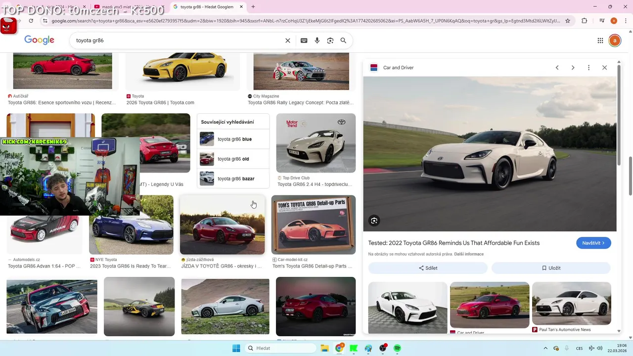Start a voice search with the microphone
The width and height of the screenshot is (633, 356).
click(317, 41)
